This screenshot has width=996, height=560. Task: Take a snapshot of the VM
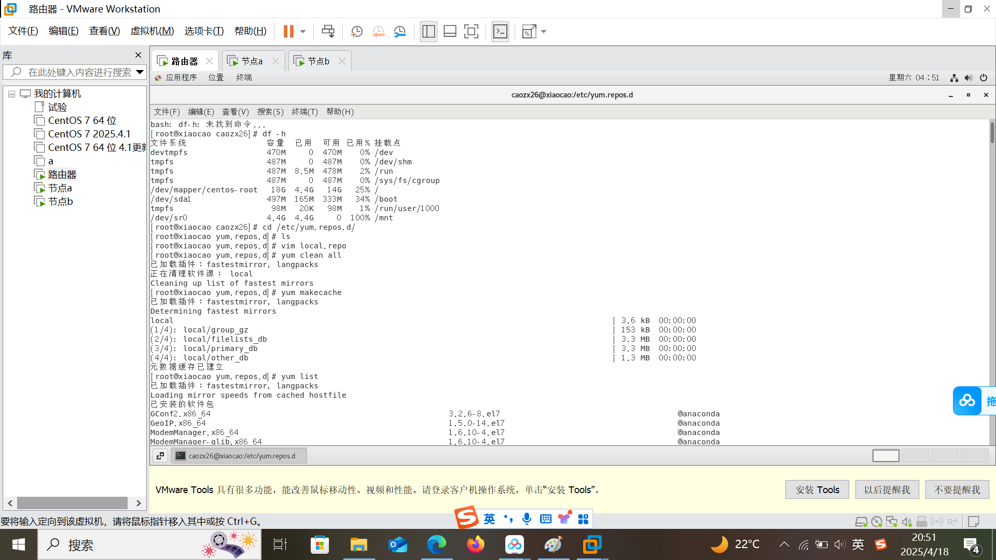click(x=357, y=32)
